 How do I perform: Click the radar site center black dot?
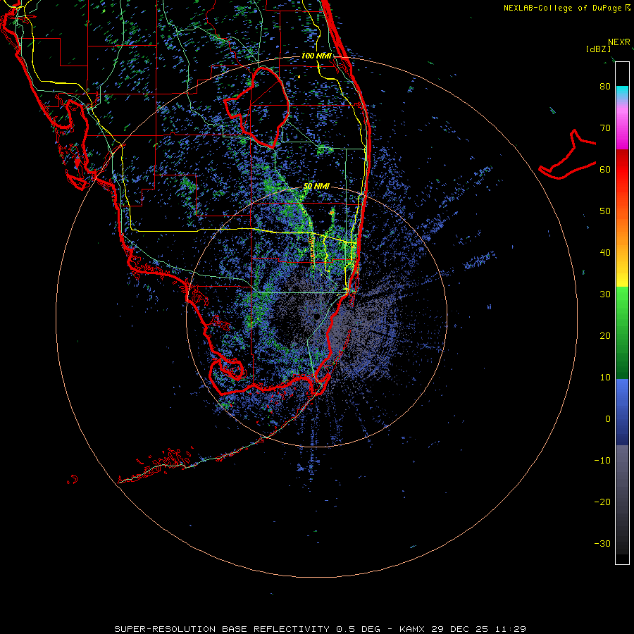click(x=316, y=316)
